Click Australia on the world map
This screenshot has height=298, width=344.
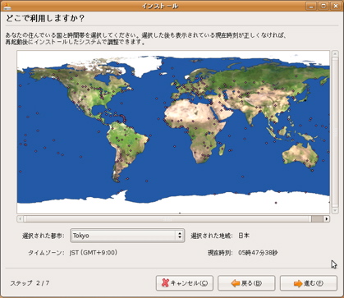[x=300, y=156]
